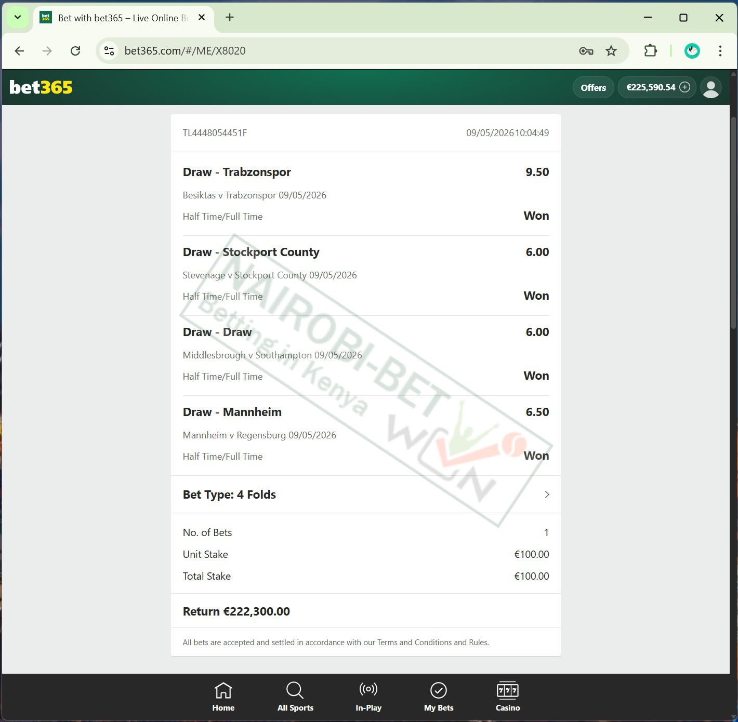
Task: Click the No. of Bets label
Action: pyautogui.click(x=207, y=532)
